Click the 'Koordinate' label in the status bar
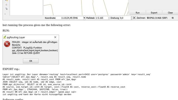The image size is (178, 100). pyautogui.click(x=50, y=18)
